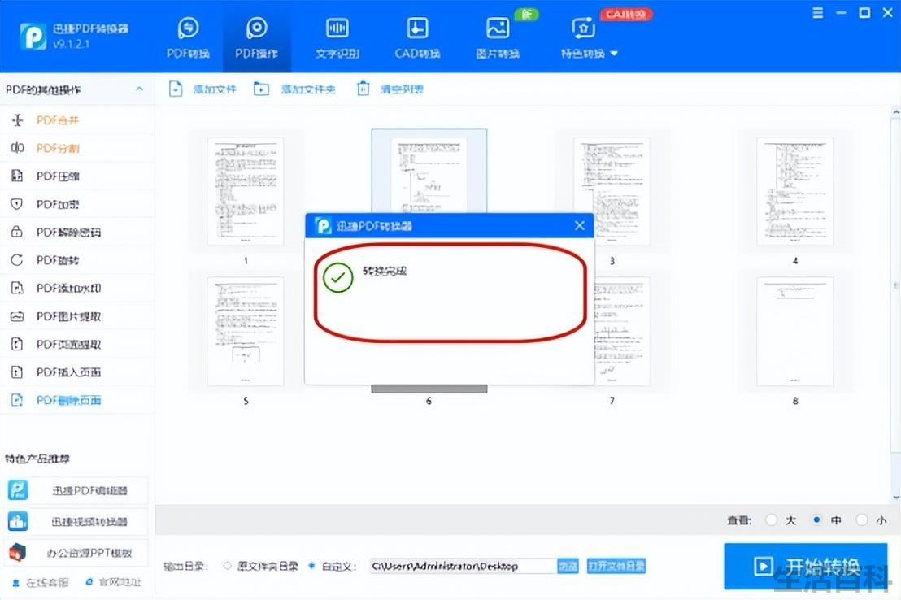
Task: Click 清空列表 to clear the list
Action: click(390, 89)
